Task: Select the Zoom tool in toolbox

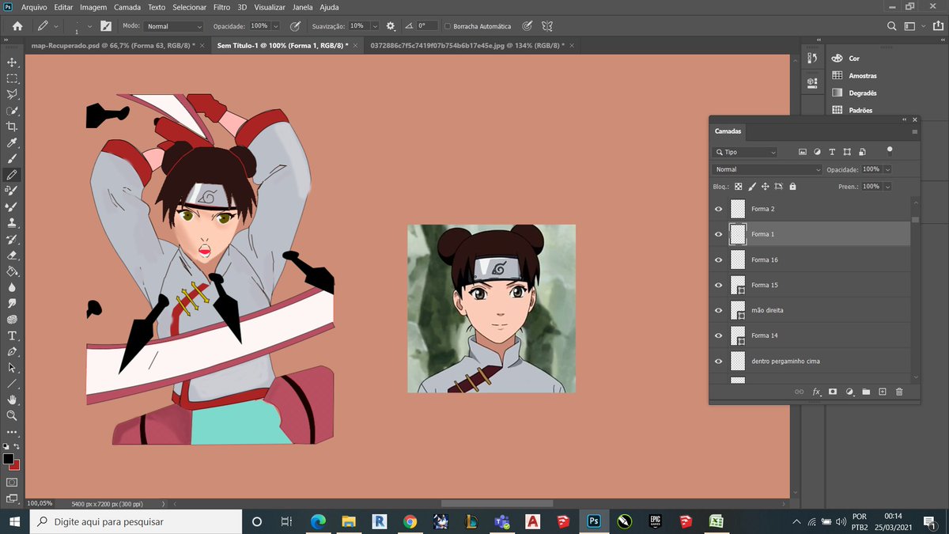Action: [12, 415]
